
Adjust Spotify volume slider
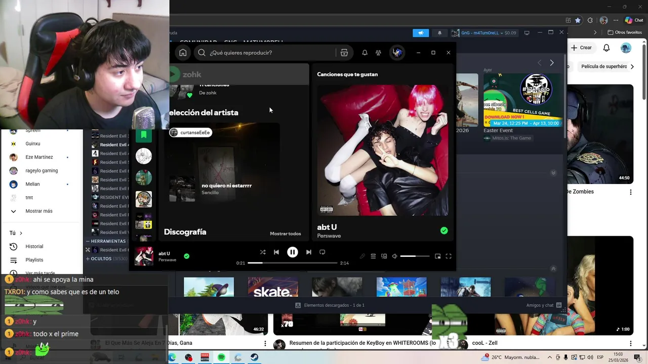(415, 256)
